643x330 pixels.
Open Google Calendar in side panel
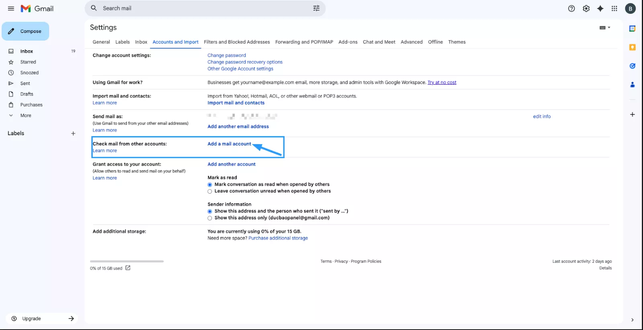click(x=632, y=28)
